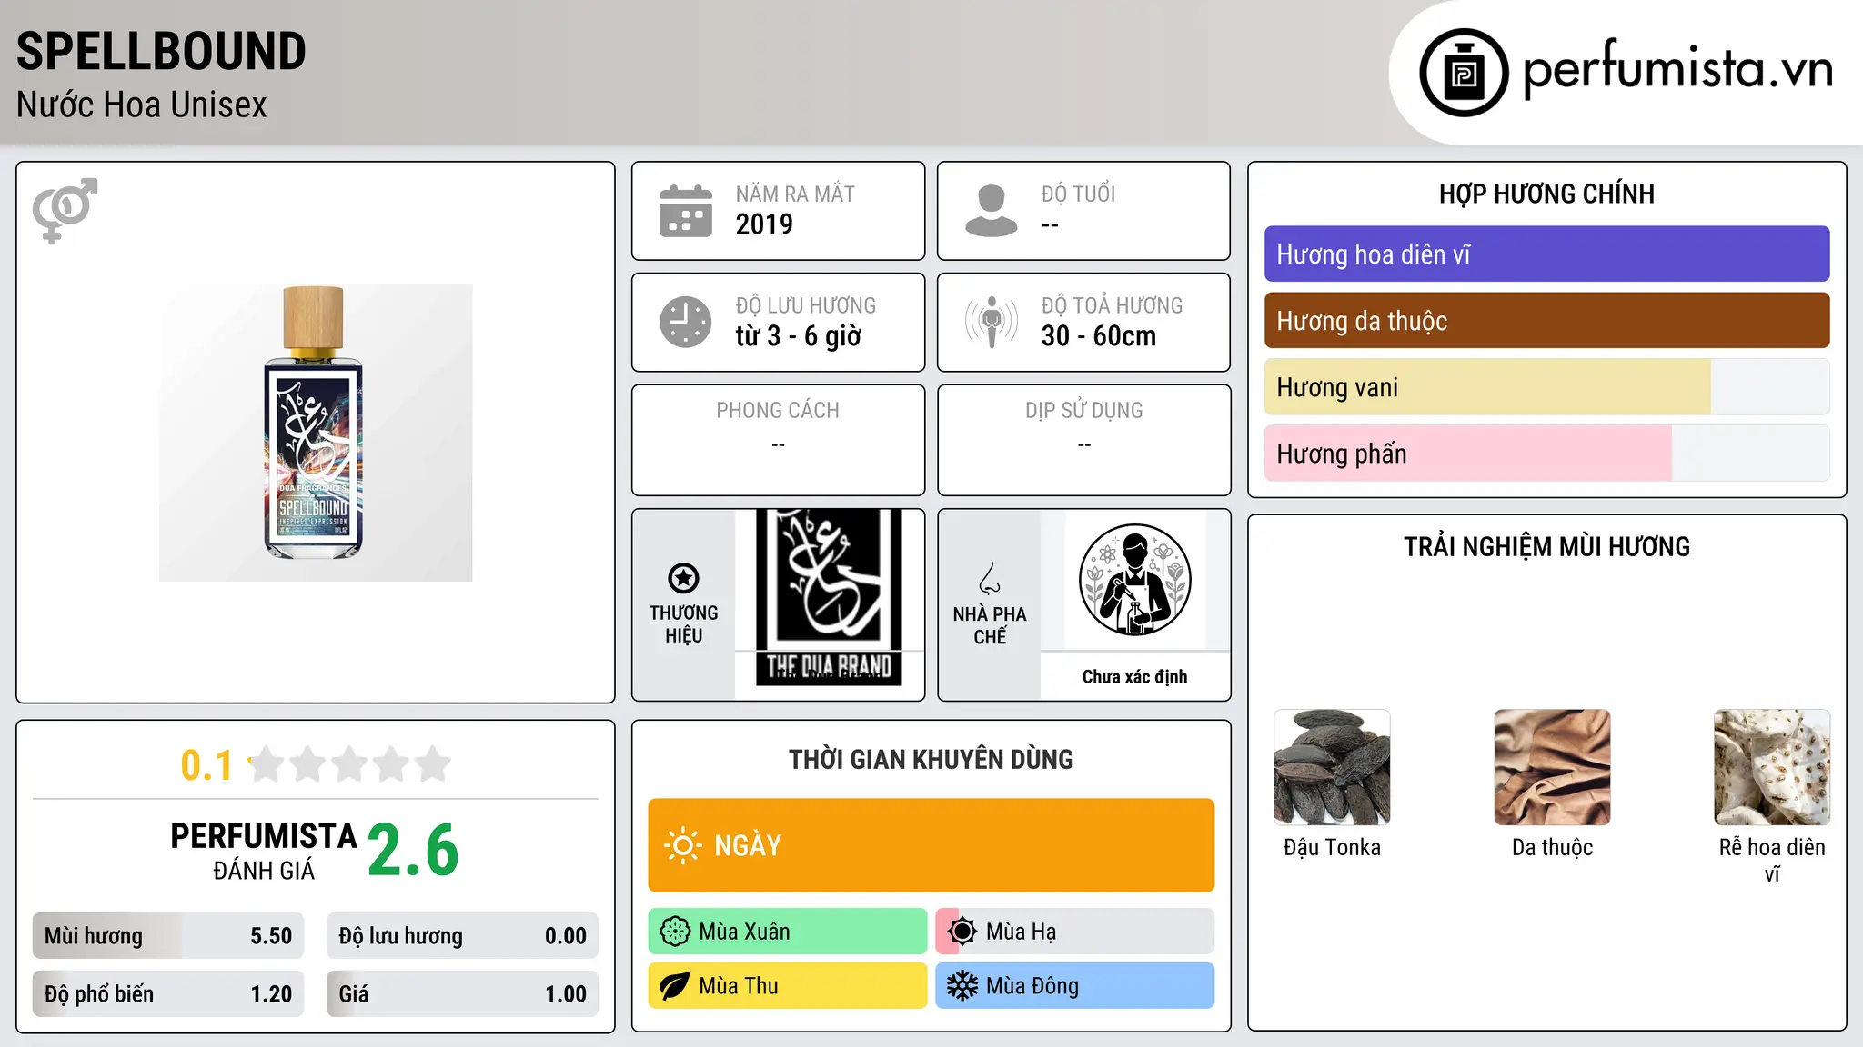The width and height of the screenshot is (1863, 1047).
Task: Select the Rễ hoa diên vĩ note image
Action: point(1772,767)
